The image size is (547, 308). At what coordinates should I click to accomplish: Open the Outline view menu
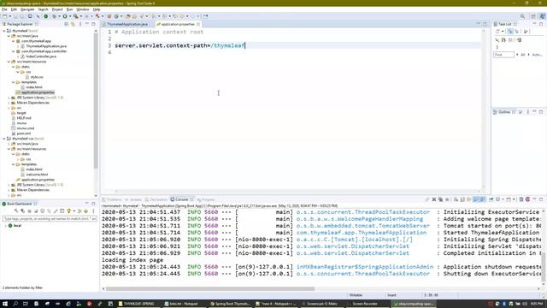tap(528, 112)
